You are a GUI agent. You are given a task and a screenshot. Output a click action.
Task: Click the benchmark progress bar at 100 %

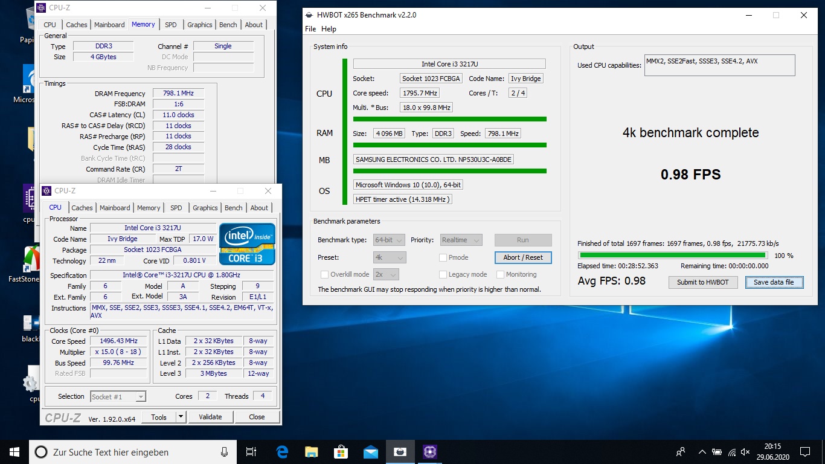[x=672, y=256]
